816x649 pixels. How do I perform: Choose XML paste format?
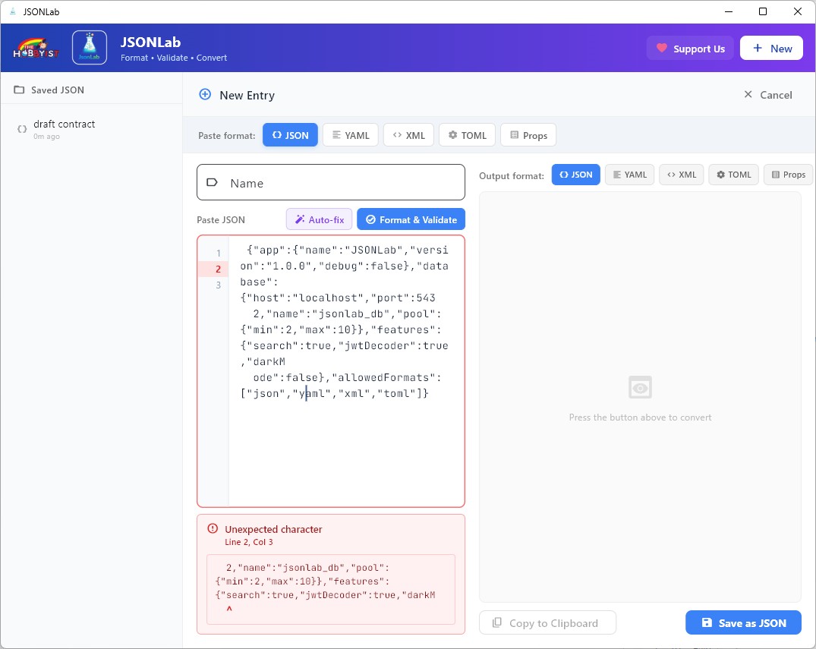tap(408, 135)
